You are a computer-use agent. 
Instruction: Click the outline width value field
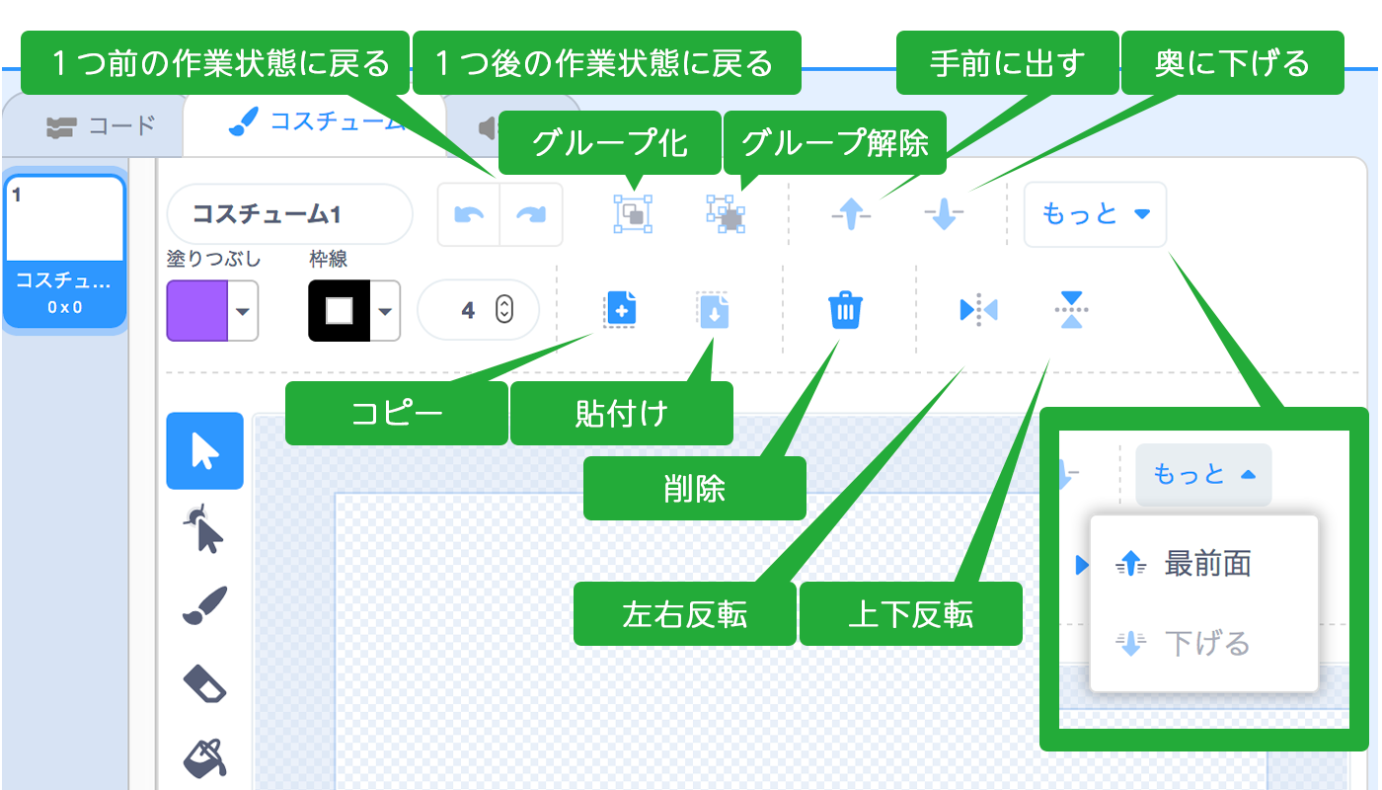click(479, 310)
